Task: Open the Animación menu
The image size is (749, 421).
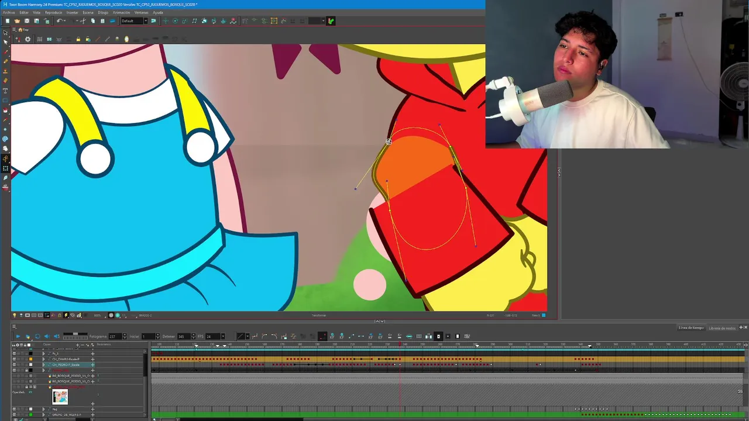Action: coord(121,12)
